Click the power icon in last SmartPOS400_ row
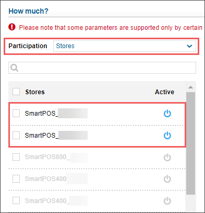This screenshot has height=213, width=205. 167,201
